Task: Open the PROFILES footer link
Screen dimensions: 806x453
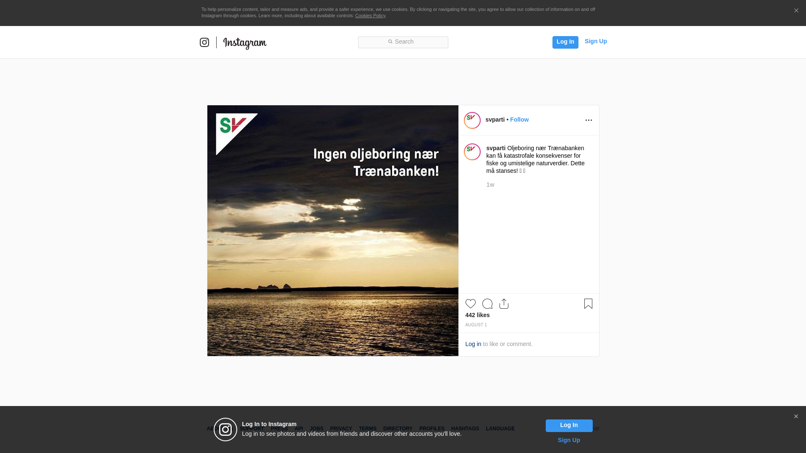Action: (x=432, y=429)
